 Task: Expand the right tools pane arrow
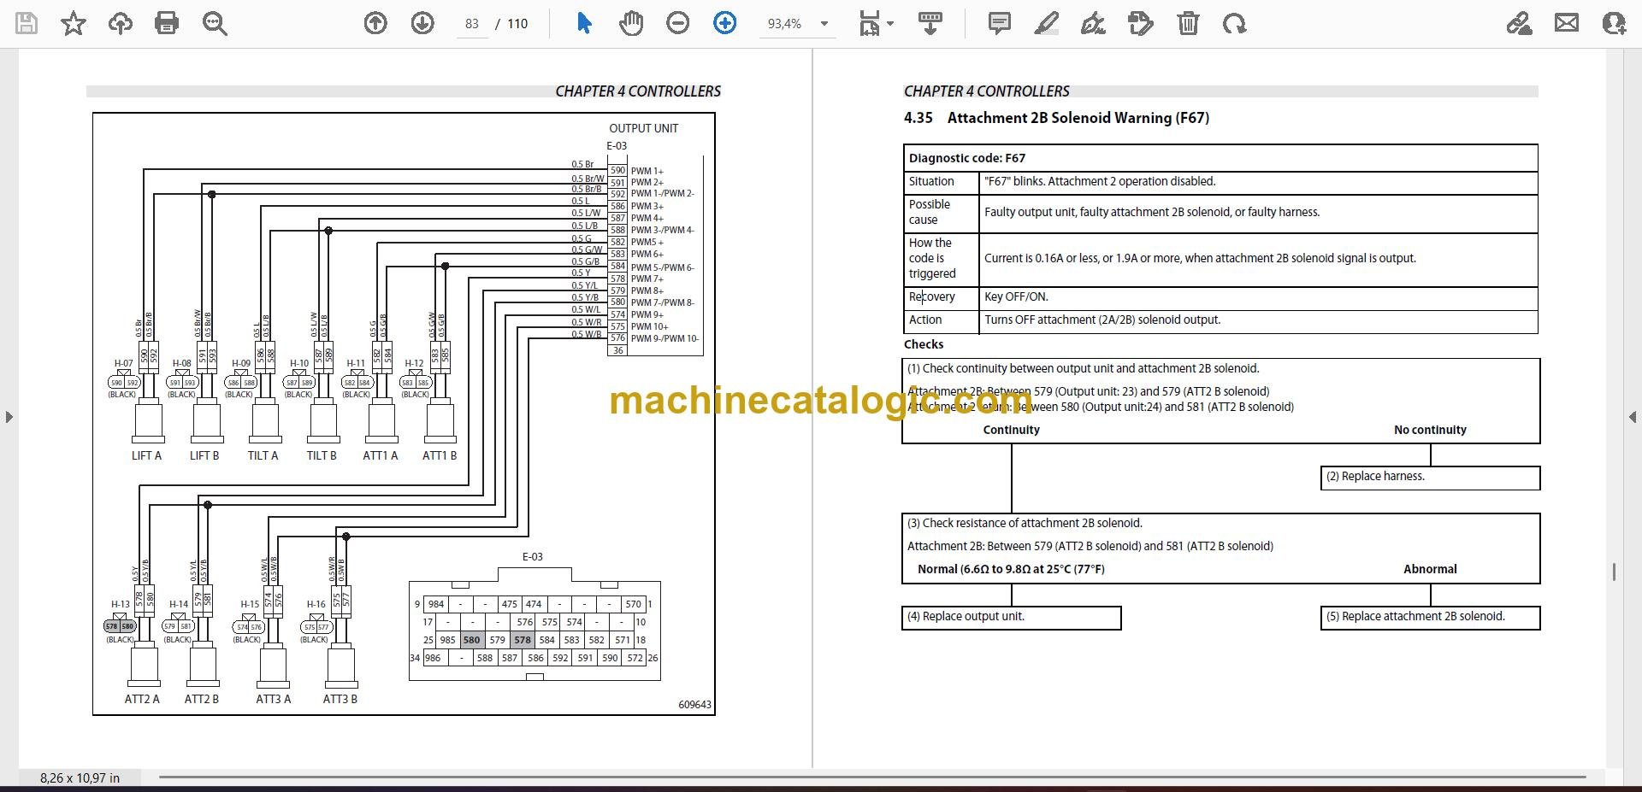[1633, 417]
